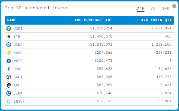The image size is (179, 111).
Task: Click the NAME column header
Action: click(x=12, y=20)
